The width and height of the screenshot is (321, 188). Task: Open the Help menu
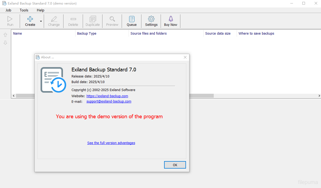[41, 10]
